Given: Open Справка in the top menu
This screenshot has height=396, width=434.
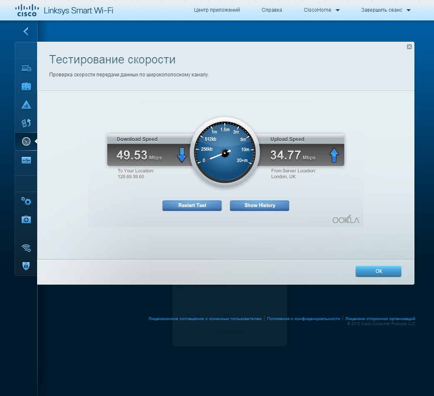Looking at the screenshot, I should click(x=272, y=10).
